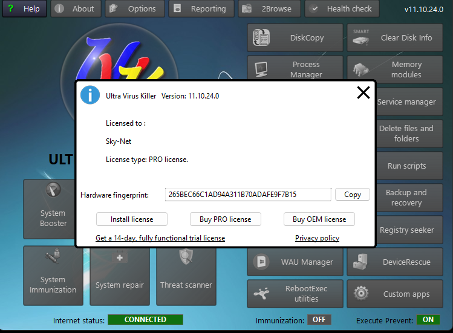Viewport: 453px width, 333px height.
Task: Open Clear Disk Info
Action: 395,37
